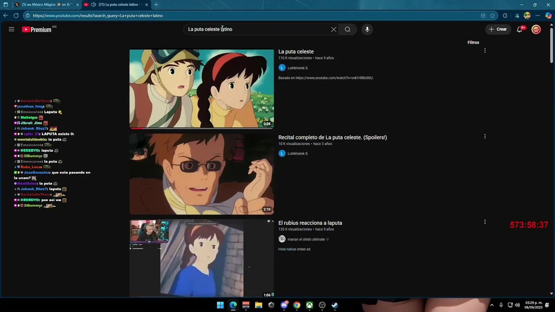Visit marian el shido ultimate channel
Screen dimensions: 555x312
coord(308,239)
